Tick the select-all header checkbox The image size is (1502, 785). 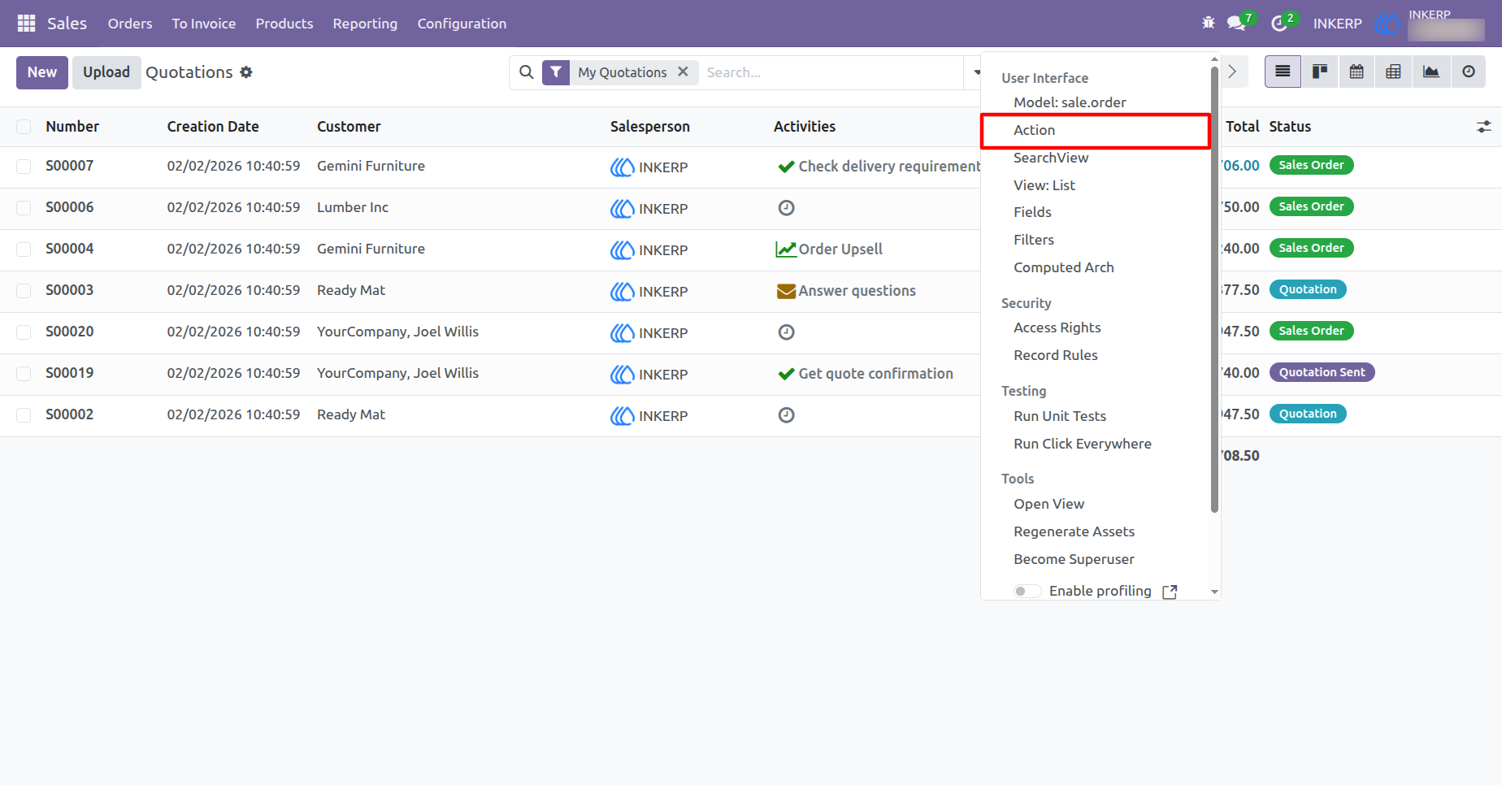click(x=24, y=127)
